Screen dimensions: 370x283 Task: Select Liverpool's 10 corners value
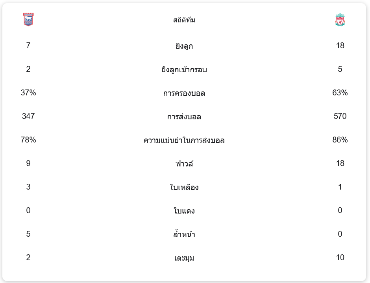[340, 257]
